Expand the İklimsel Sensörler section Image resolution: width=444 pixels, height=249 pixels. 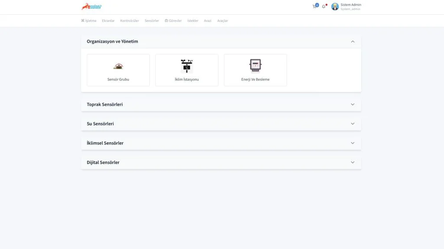353,143
